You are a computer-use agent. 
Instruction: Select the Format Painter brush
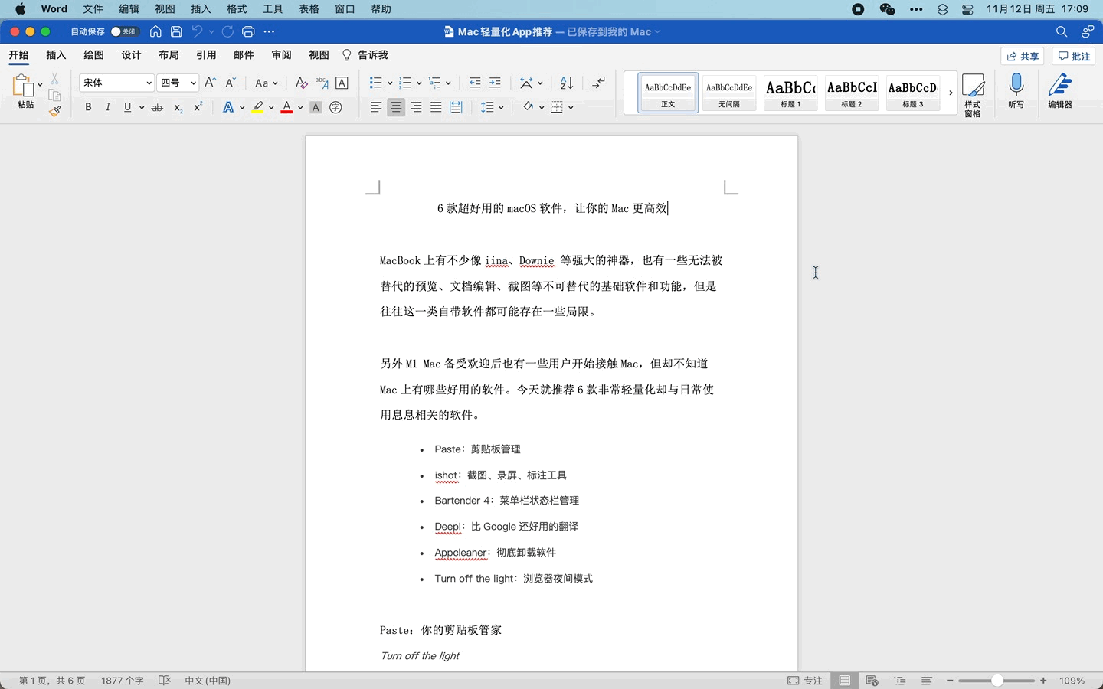pyautogui.click(x=54, y=111)
